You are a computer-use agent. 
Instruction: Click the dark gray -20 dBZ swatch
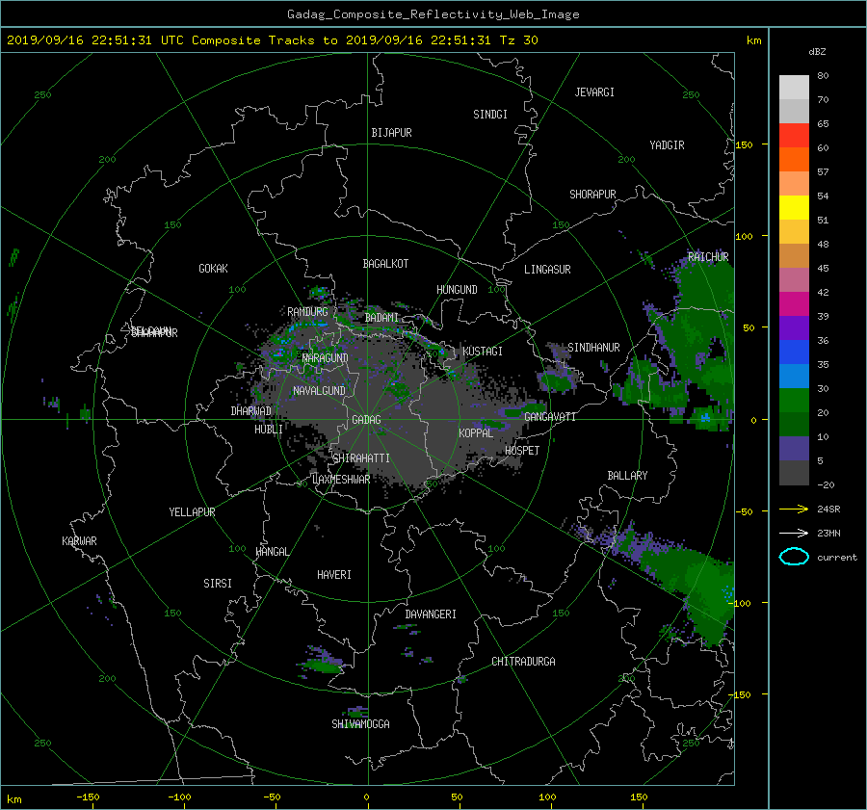point(794,472)
